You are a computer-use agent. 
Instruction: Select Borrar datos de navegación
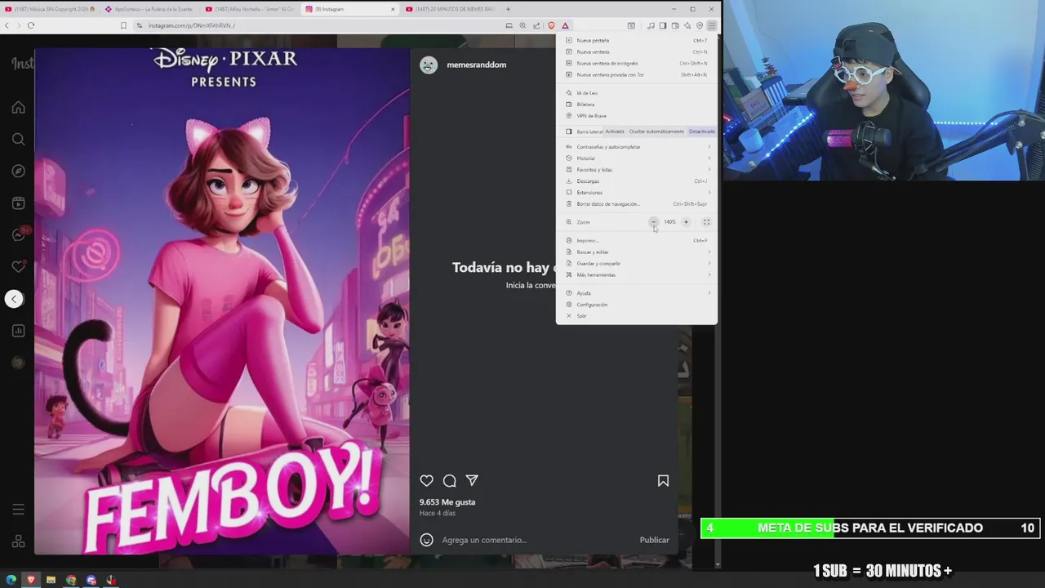coord(637,204)
